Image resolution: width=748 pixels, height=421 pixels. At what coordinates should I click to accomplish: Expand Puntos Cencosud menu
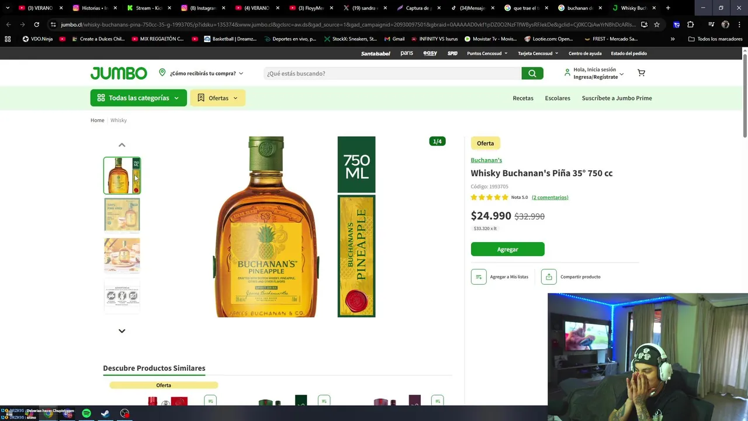click(x=487, y=53)
